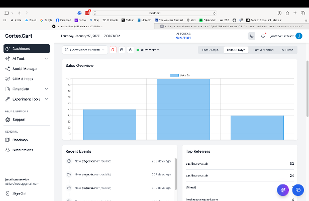The image size is (309, 201).
Task: Switch to the Last 3 Months tab
Action: [x=263, y=50]
